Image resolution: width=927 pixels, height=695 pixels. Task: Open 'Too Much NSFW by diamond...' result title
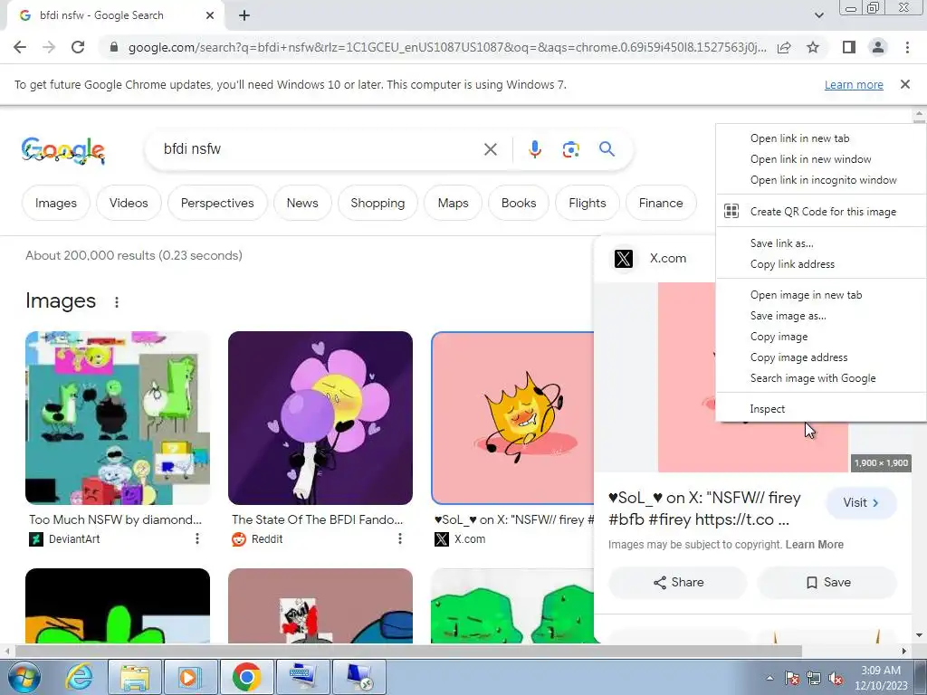pos(115,519)
